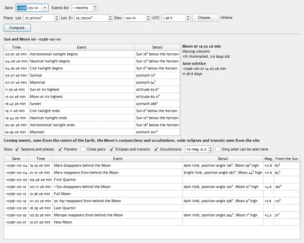Decrease the Longitude value
The image size is (304, 243).
pos(110,20)
